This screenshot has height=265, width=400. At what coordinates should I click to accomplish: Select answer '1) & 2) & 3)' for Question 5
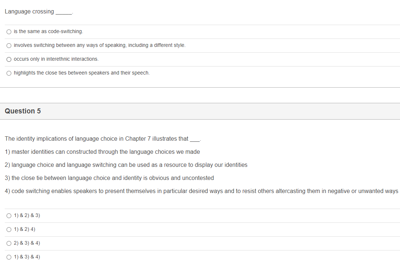[x=8, y=215]
